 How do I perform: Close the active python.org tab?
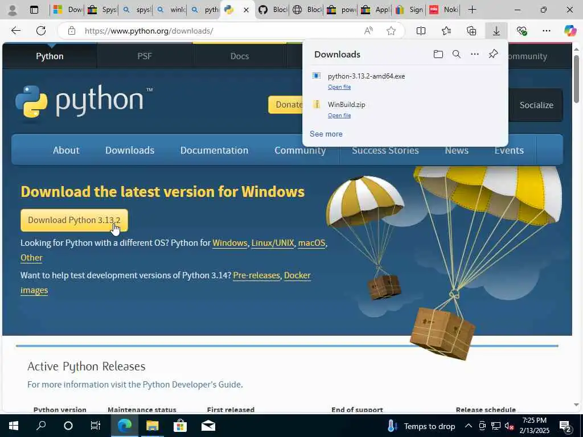246,10
